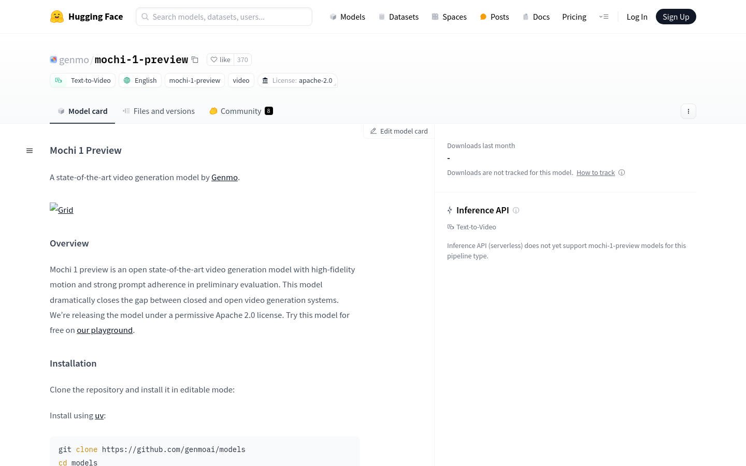Open the Models nav item
Viewport: 746px width, 466px height.
pyautogui.click(x=348, y=17)
